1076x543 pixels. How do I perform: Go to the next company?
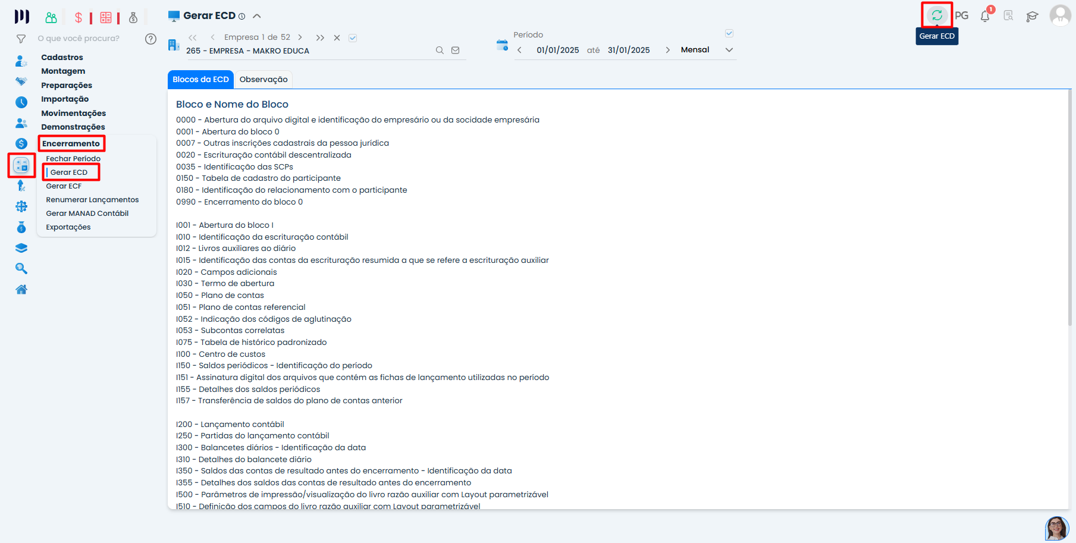(x=300, y=37)
